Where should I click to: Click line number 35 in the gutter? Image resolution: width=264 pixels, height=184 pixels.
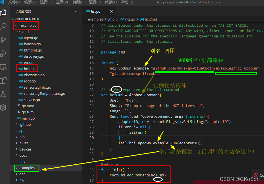pos(91,170)
